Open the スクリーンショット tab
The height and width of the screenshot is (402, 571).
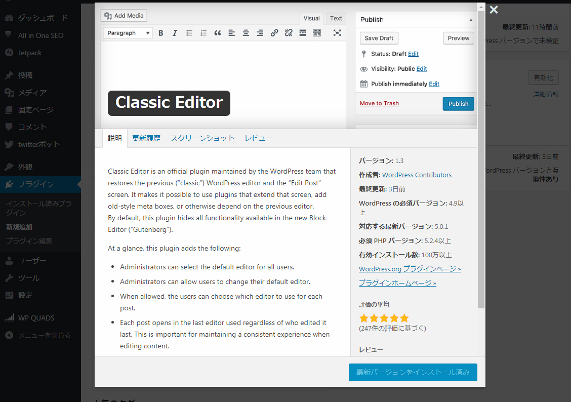click(x=202, y=138)
